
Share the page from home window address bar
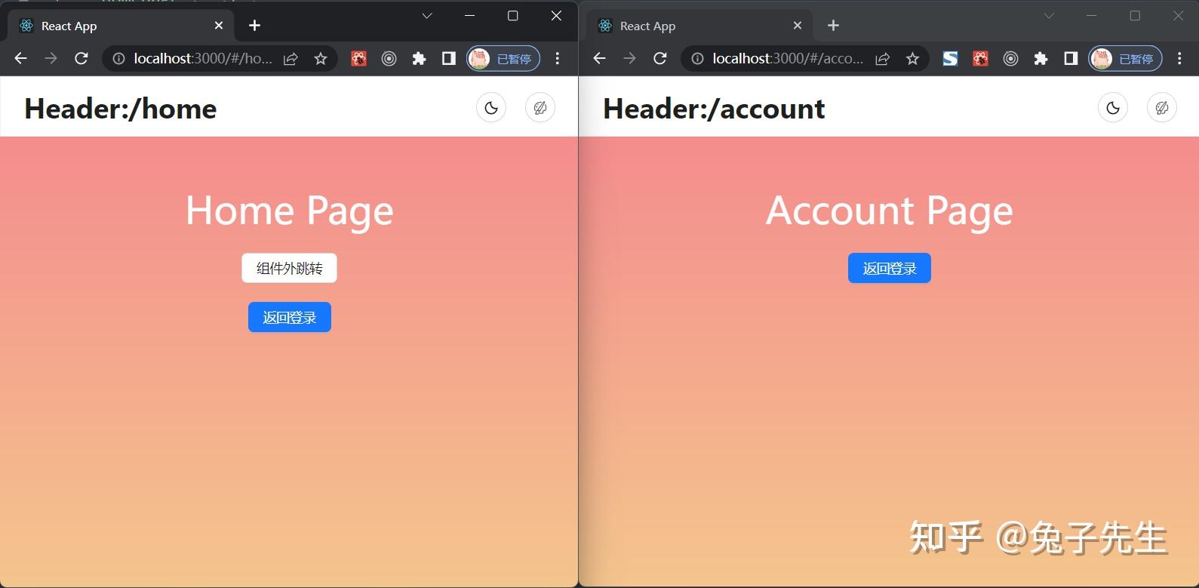291,59
